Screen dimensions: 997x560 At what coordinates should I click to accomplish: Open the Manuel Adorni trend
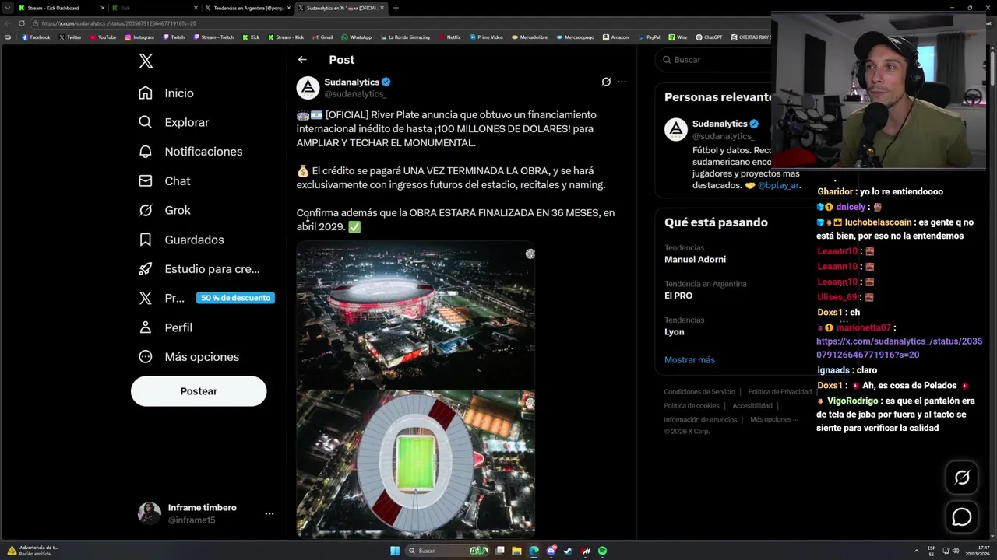pos(695,260)
